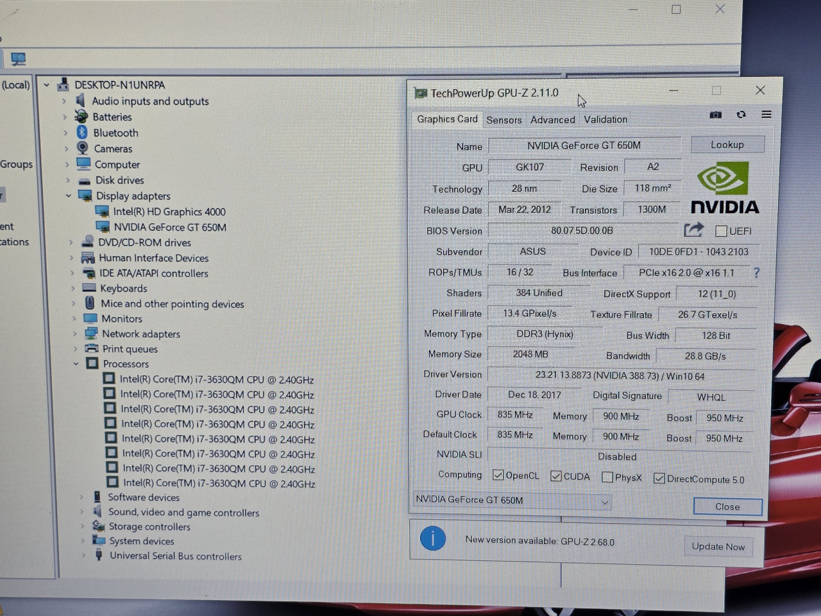Collapse the Display adapters tree node
821x616 pixels.
(x=69, y=196)
